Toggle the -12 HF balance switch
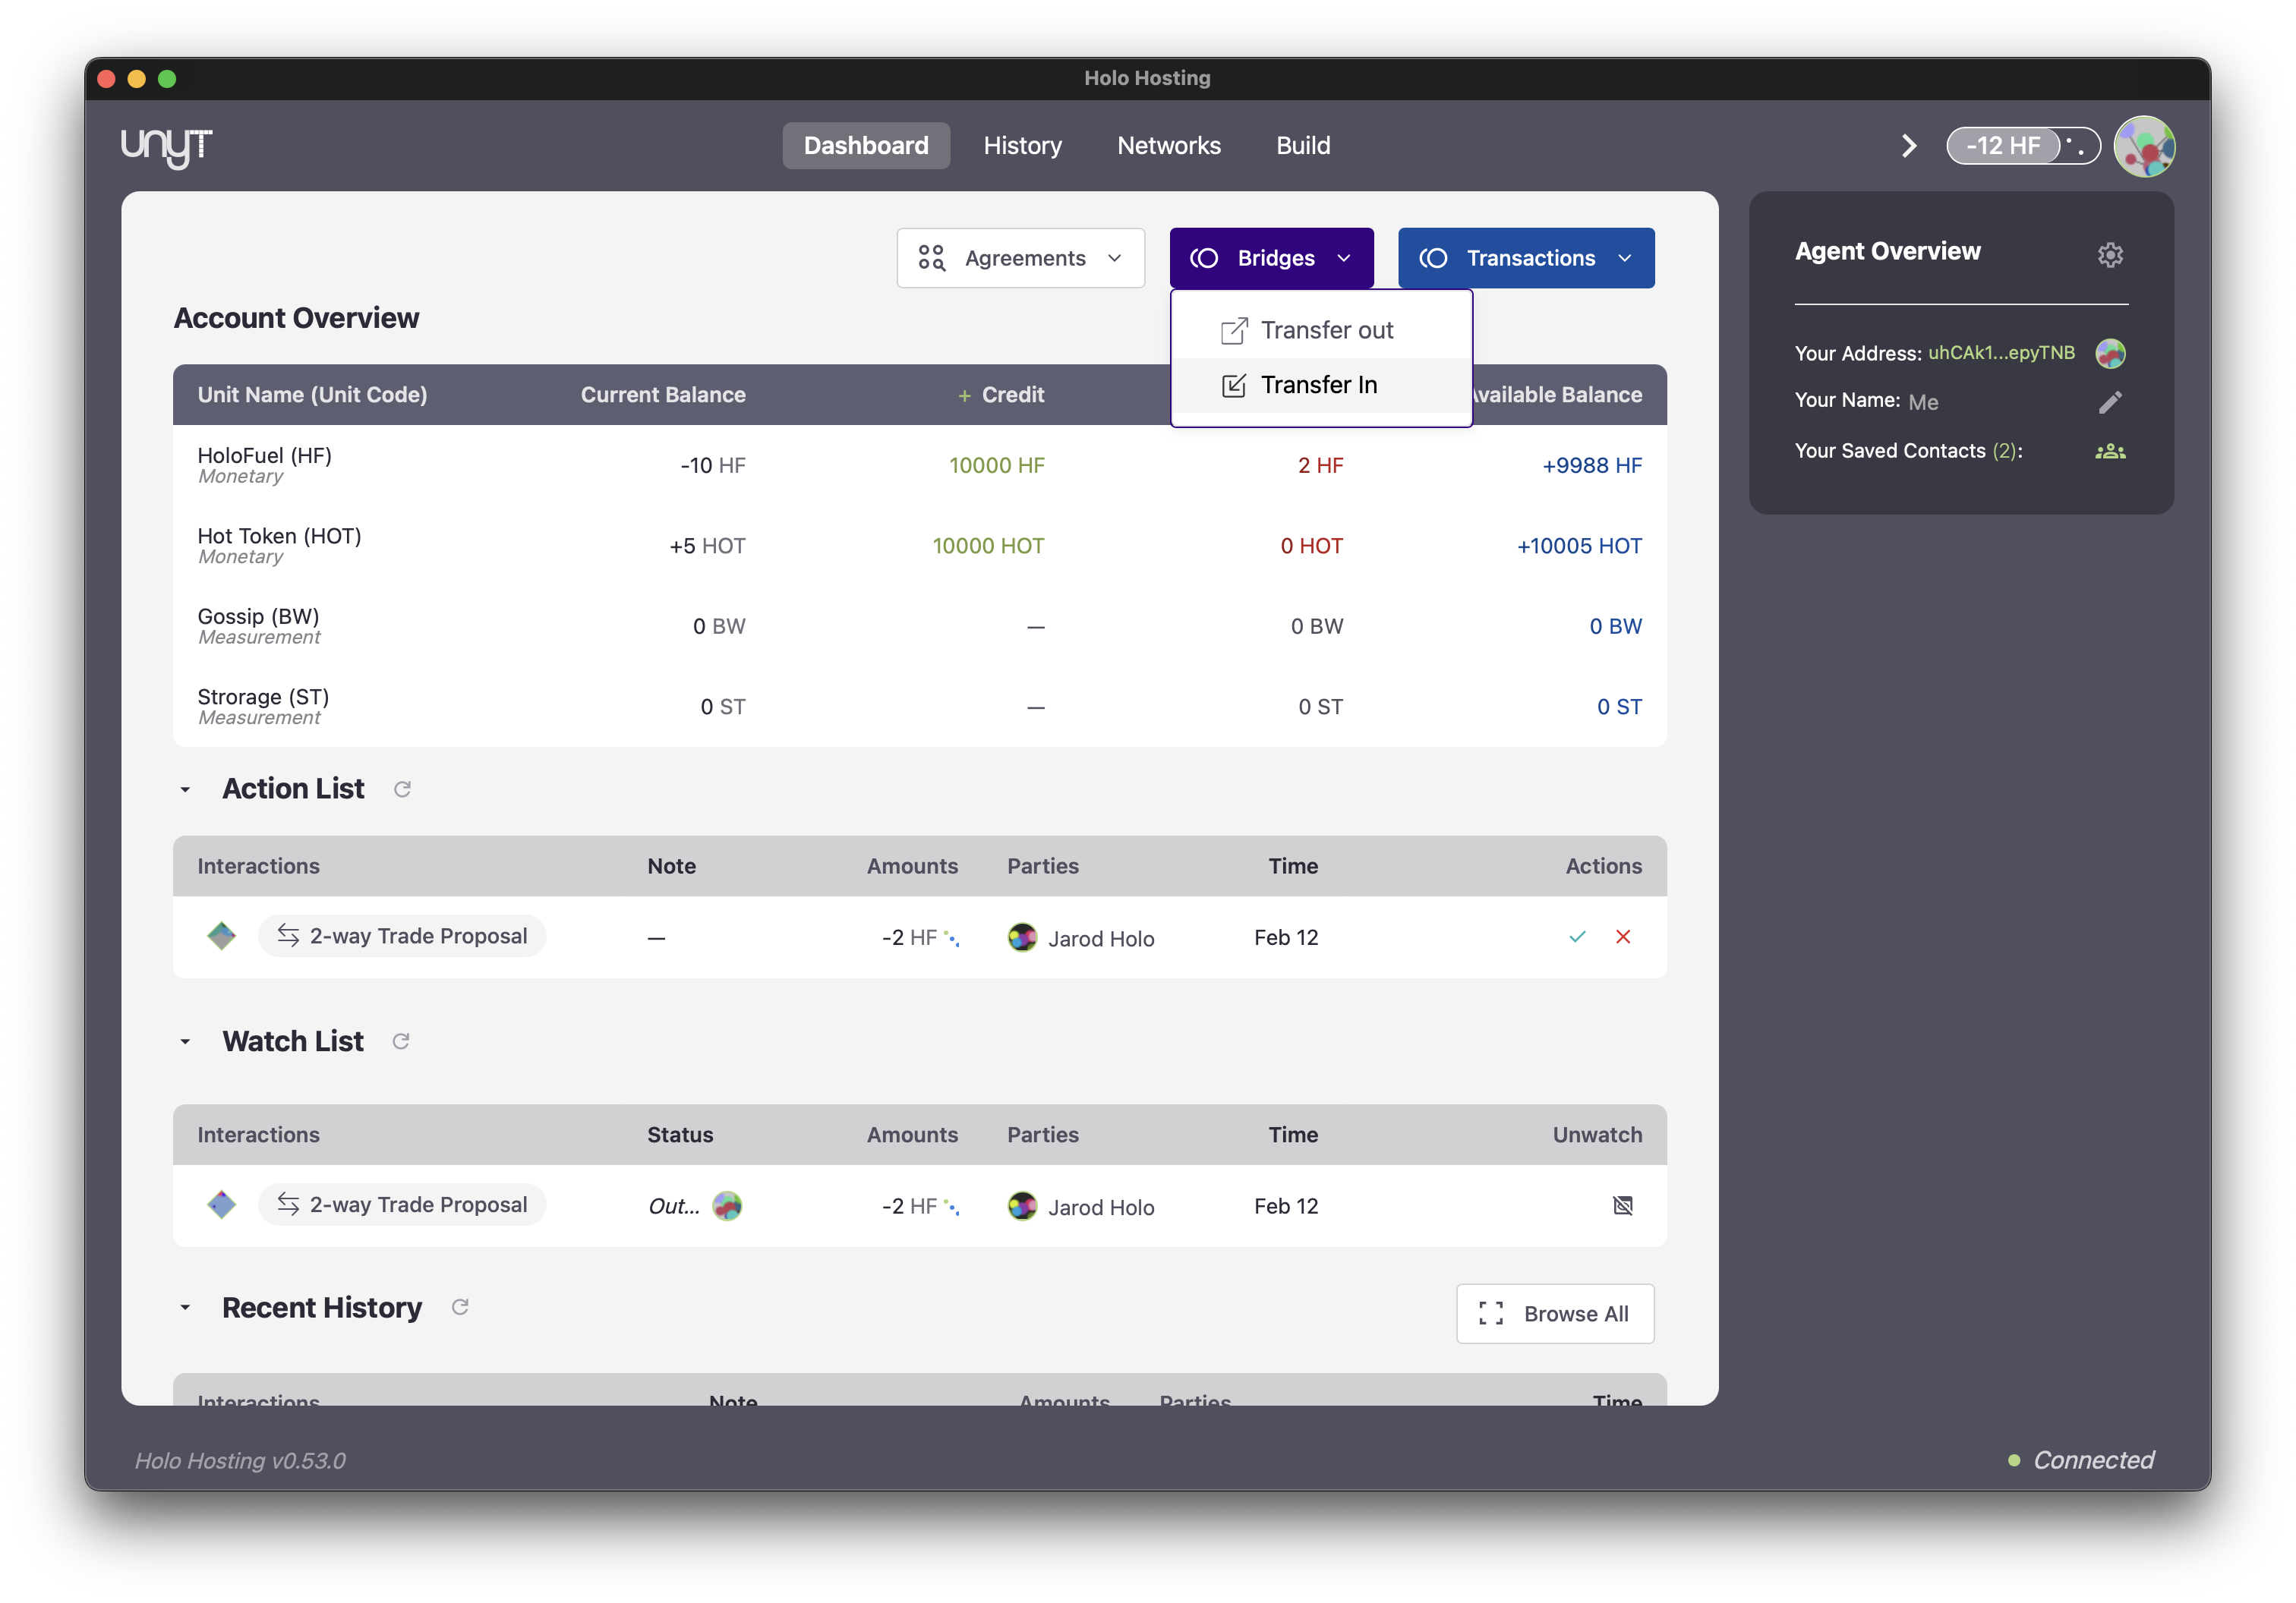 click(x=2022, y=146)
